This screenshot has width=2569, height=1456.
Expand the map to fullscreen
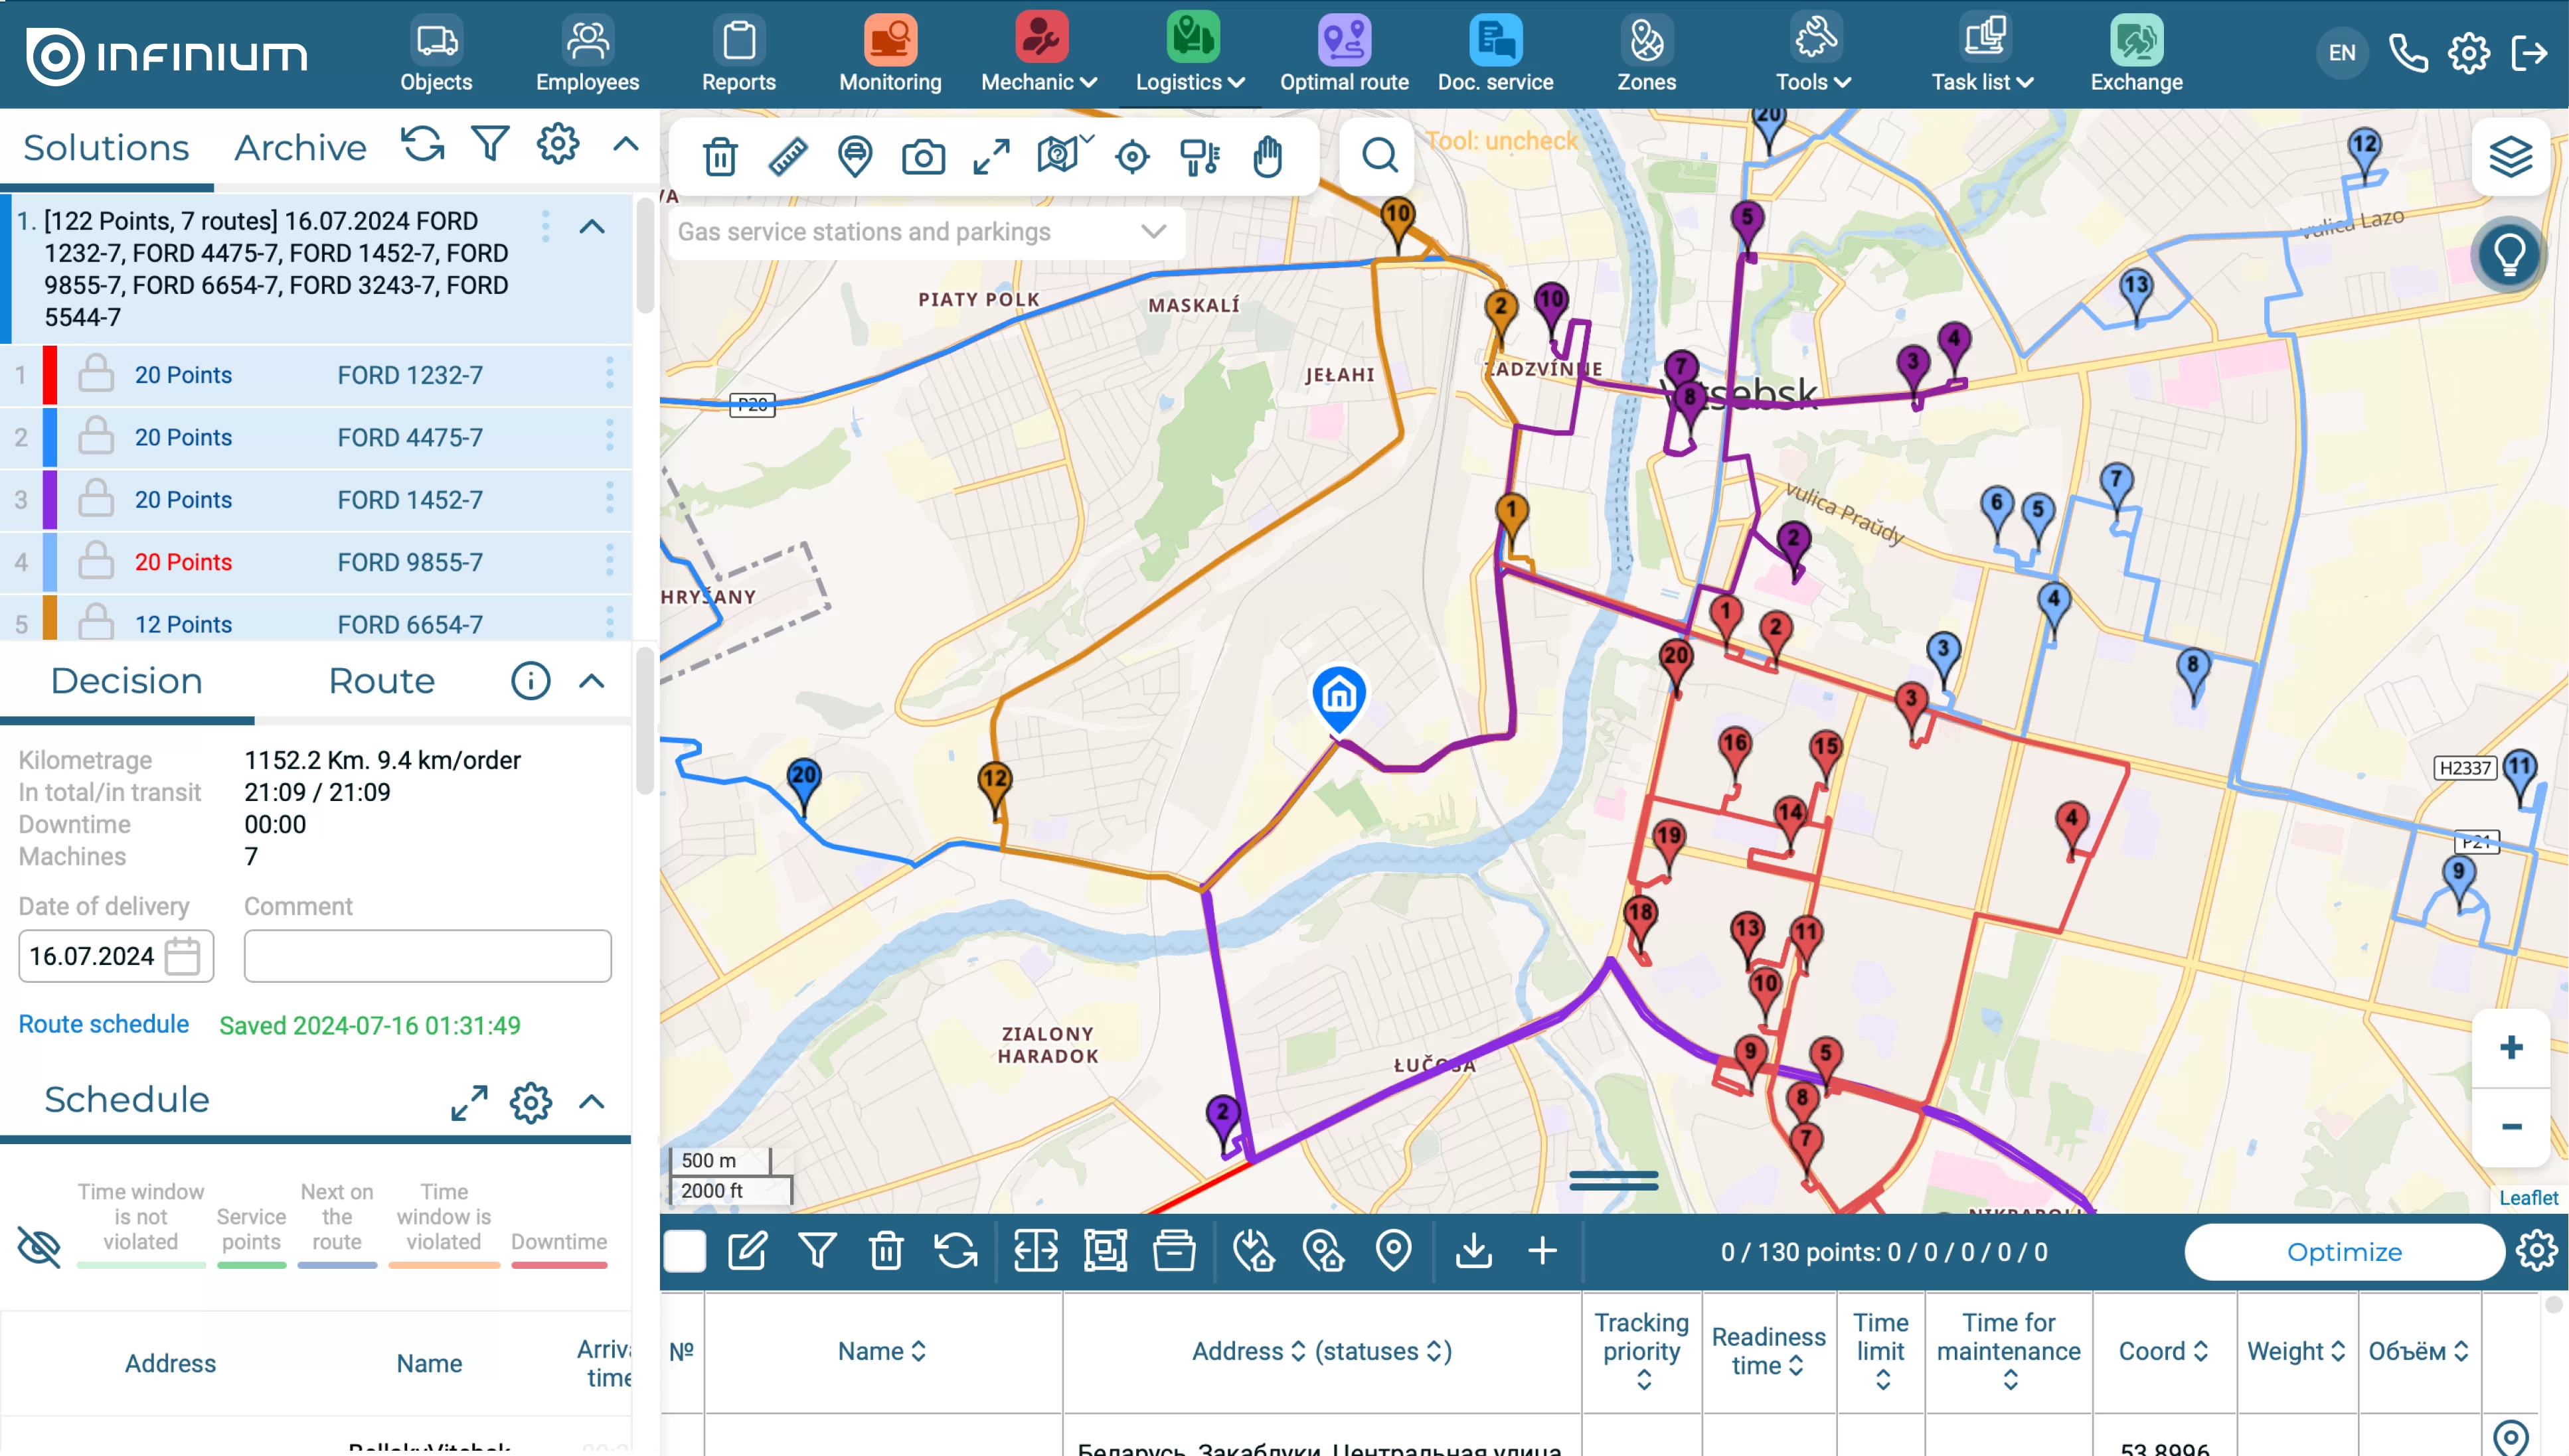pyautogui.click(x=991, y=156)
